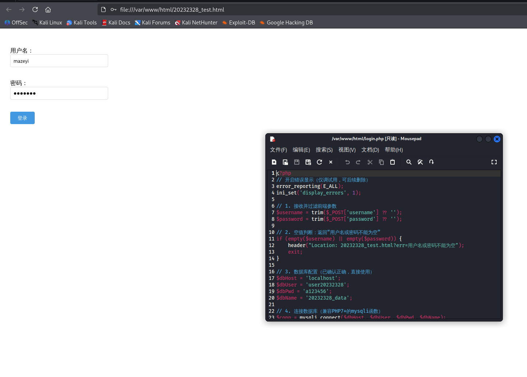The height and width of the screenshot is (377, 527).
Task: Close the Mousepad window
Action: click(x=497, y=139)
